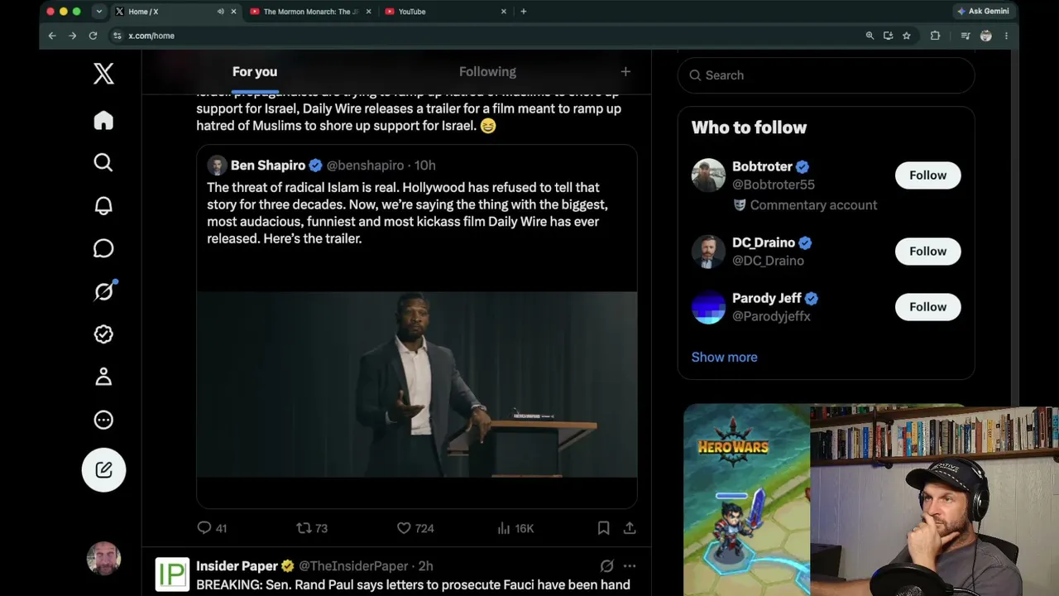Close the Home / X tab
The width and height of the screenshot is (1059, 596).
pos(233,12)
